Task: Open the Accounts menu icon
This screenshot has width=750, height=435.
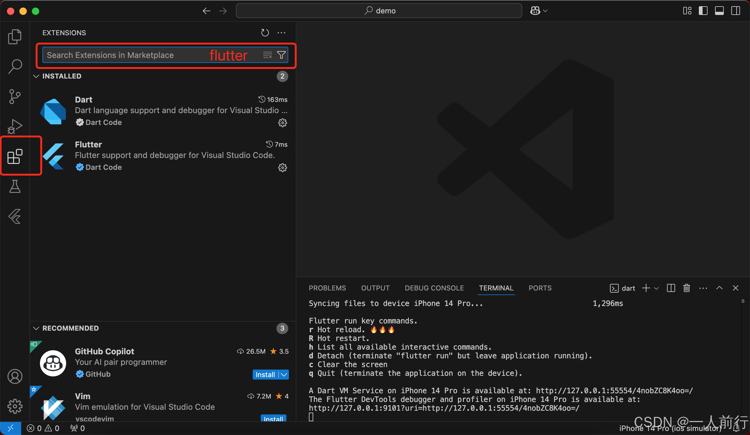Action: pos(15,376)
